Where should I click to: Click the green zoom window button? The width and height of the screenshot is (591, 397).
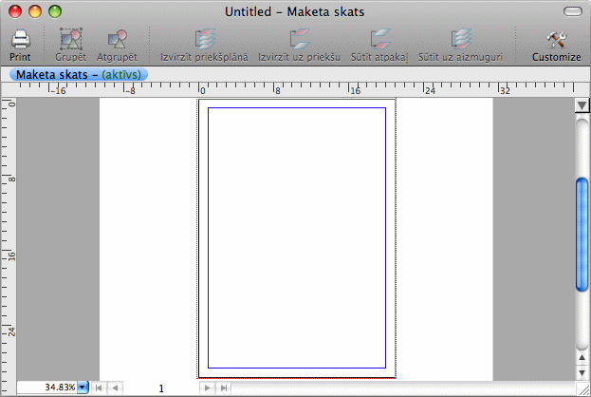tap(55, 11)
